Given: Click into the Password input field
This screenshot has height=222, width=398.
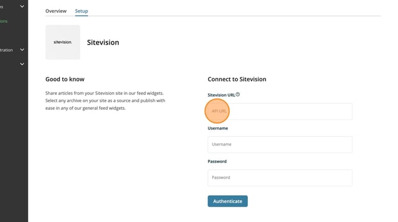Looking at the screenshot, I should point(280,177).
